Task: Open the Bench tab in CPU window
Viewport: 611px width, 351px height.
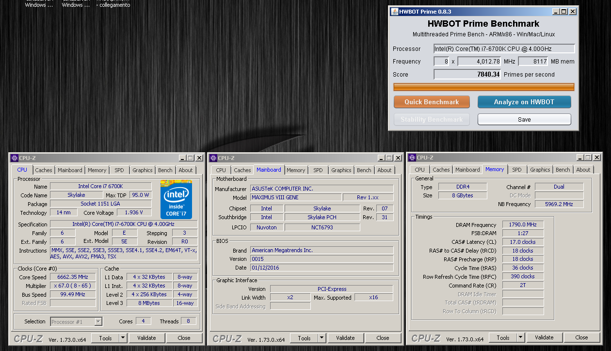Action: pos(165,170)
